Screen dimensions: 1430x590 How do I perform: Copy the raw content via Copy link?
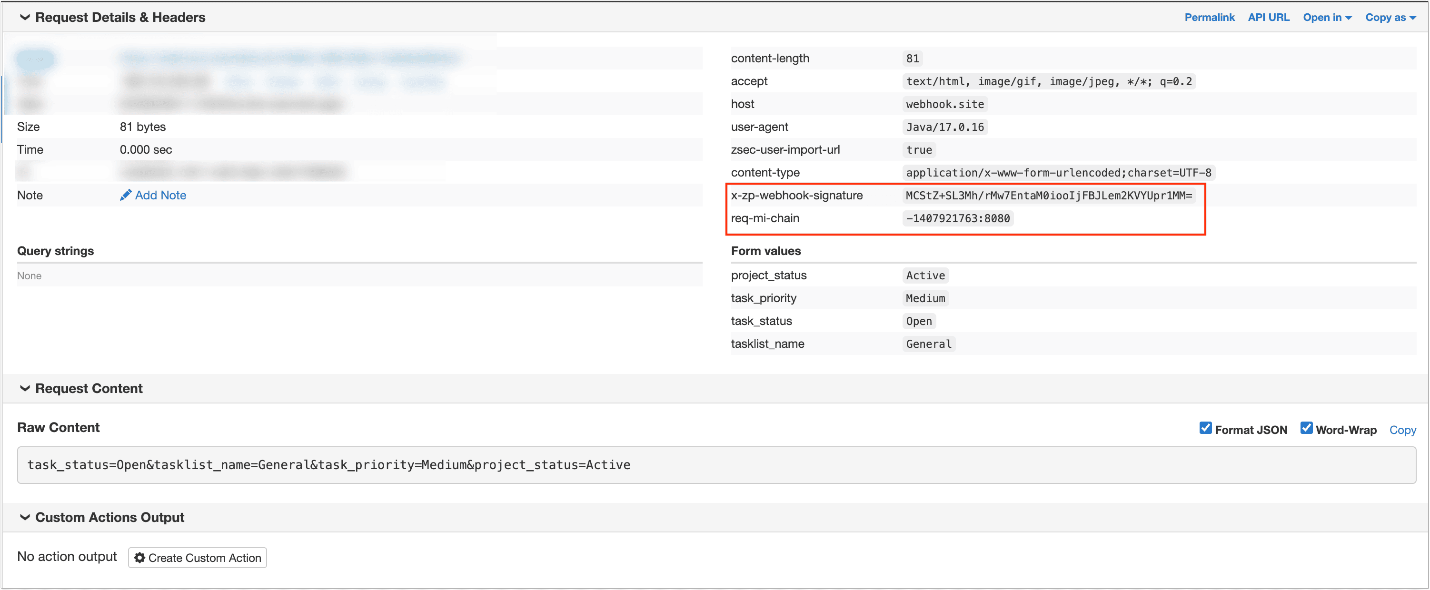point(1402,430)
